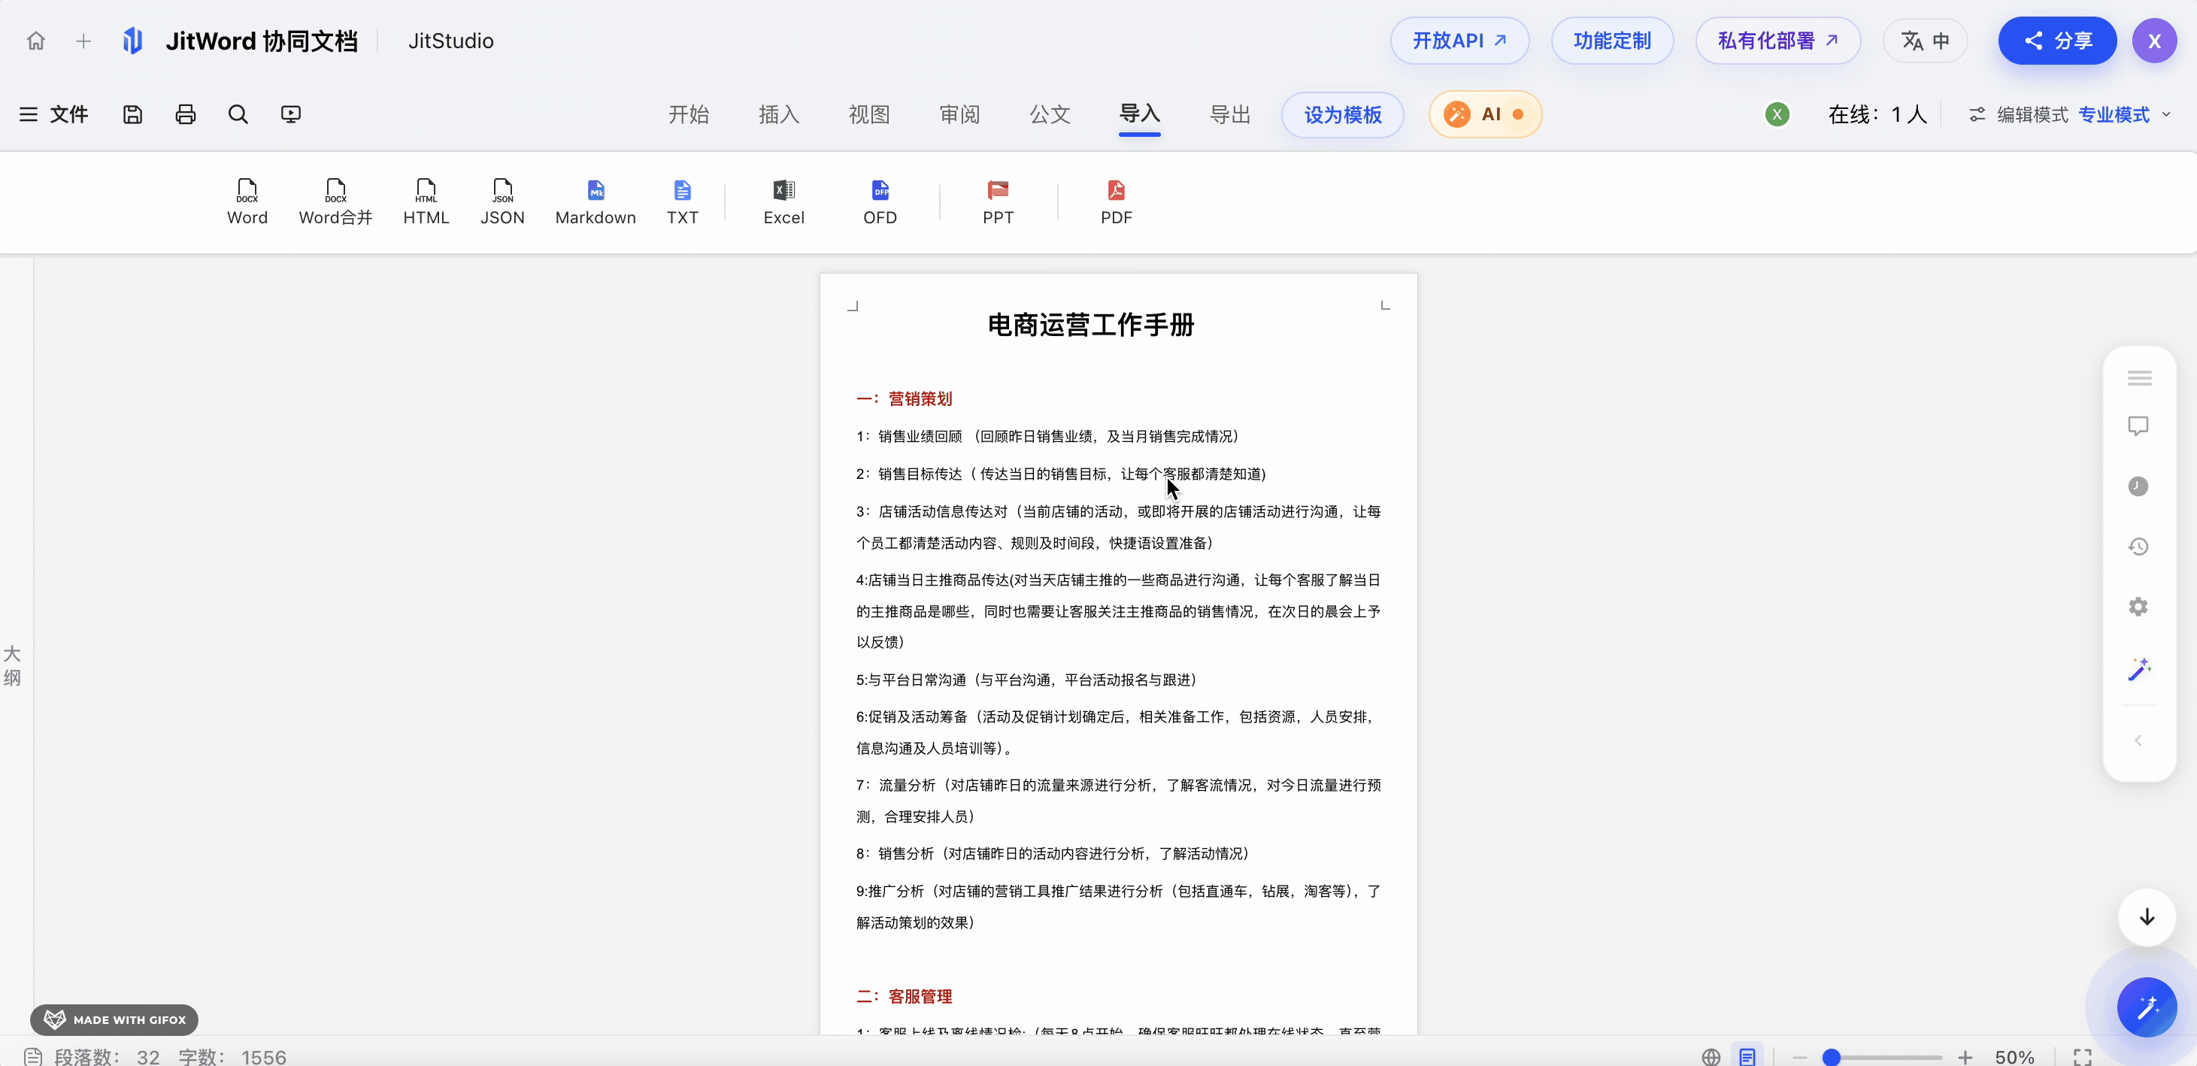This screenshot has height=1066, width=2197.
Task: Import an OFD file
Action: click(x=880, y=202)
